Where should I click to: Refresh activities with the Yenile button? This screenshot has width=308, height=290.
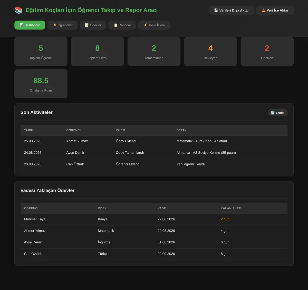coord(278,113)
